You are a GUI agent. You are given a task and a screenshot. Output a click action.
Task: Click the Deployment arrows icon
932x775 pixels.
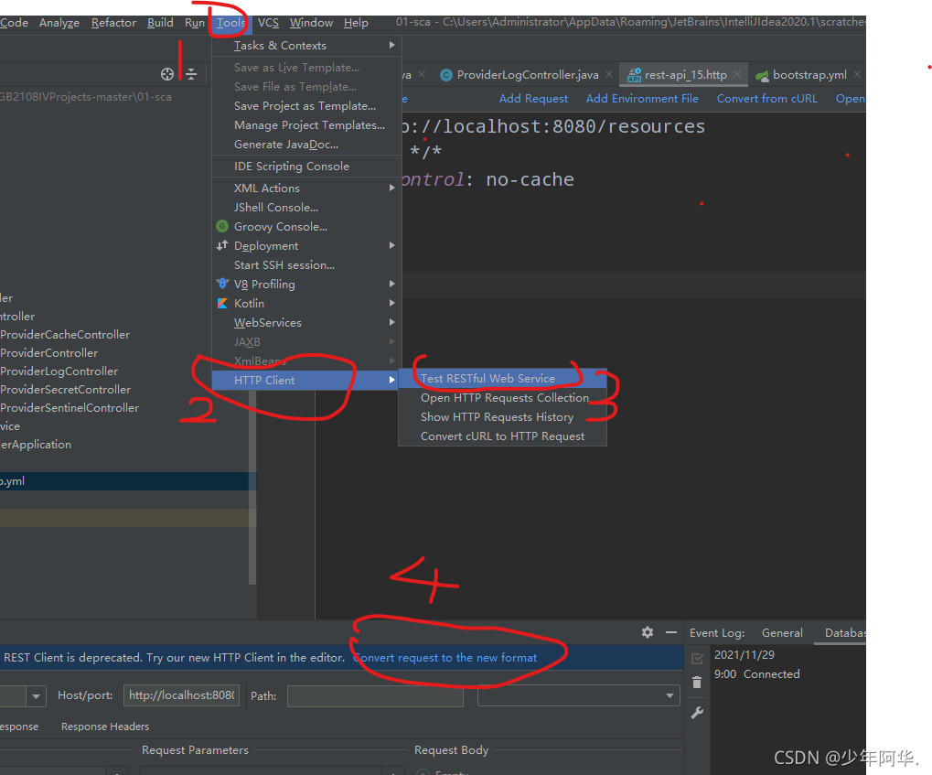click(x=222, y=245)
